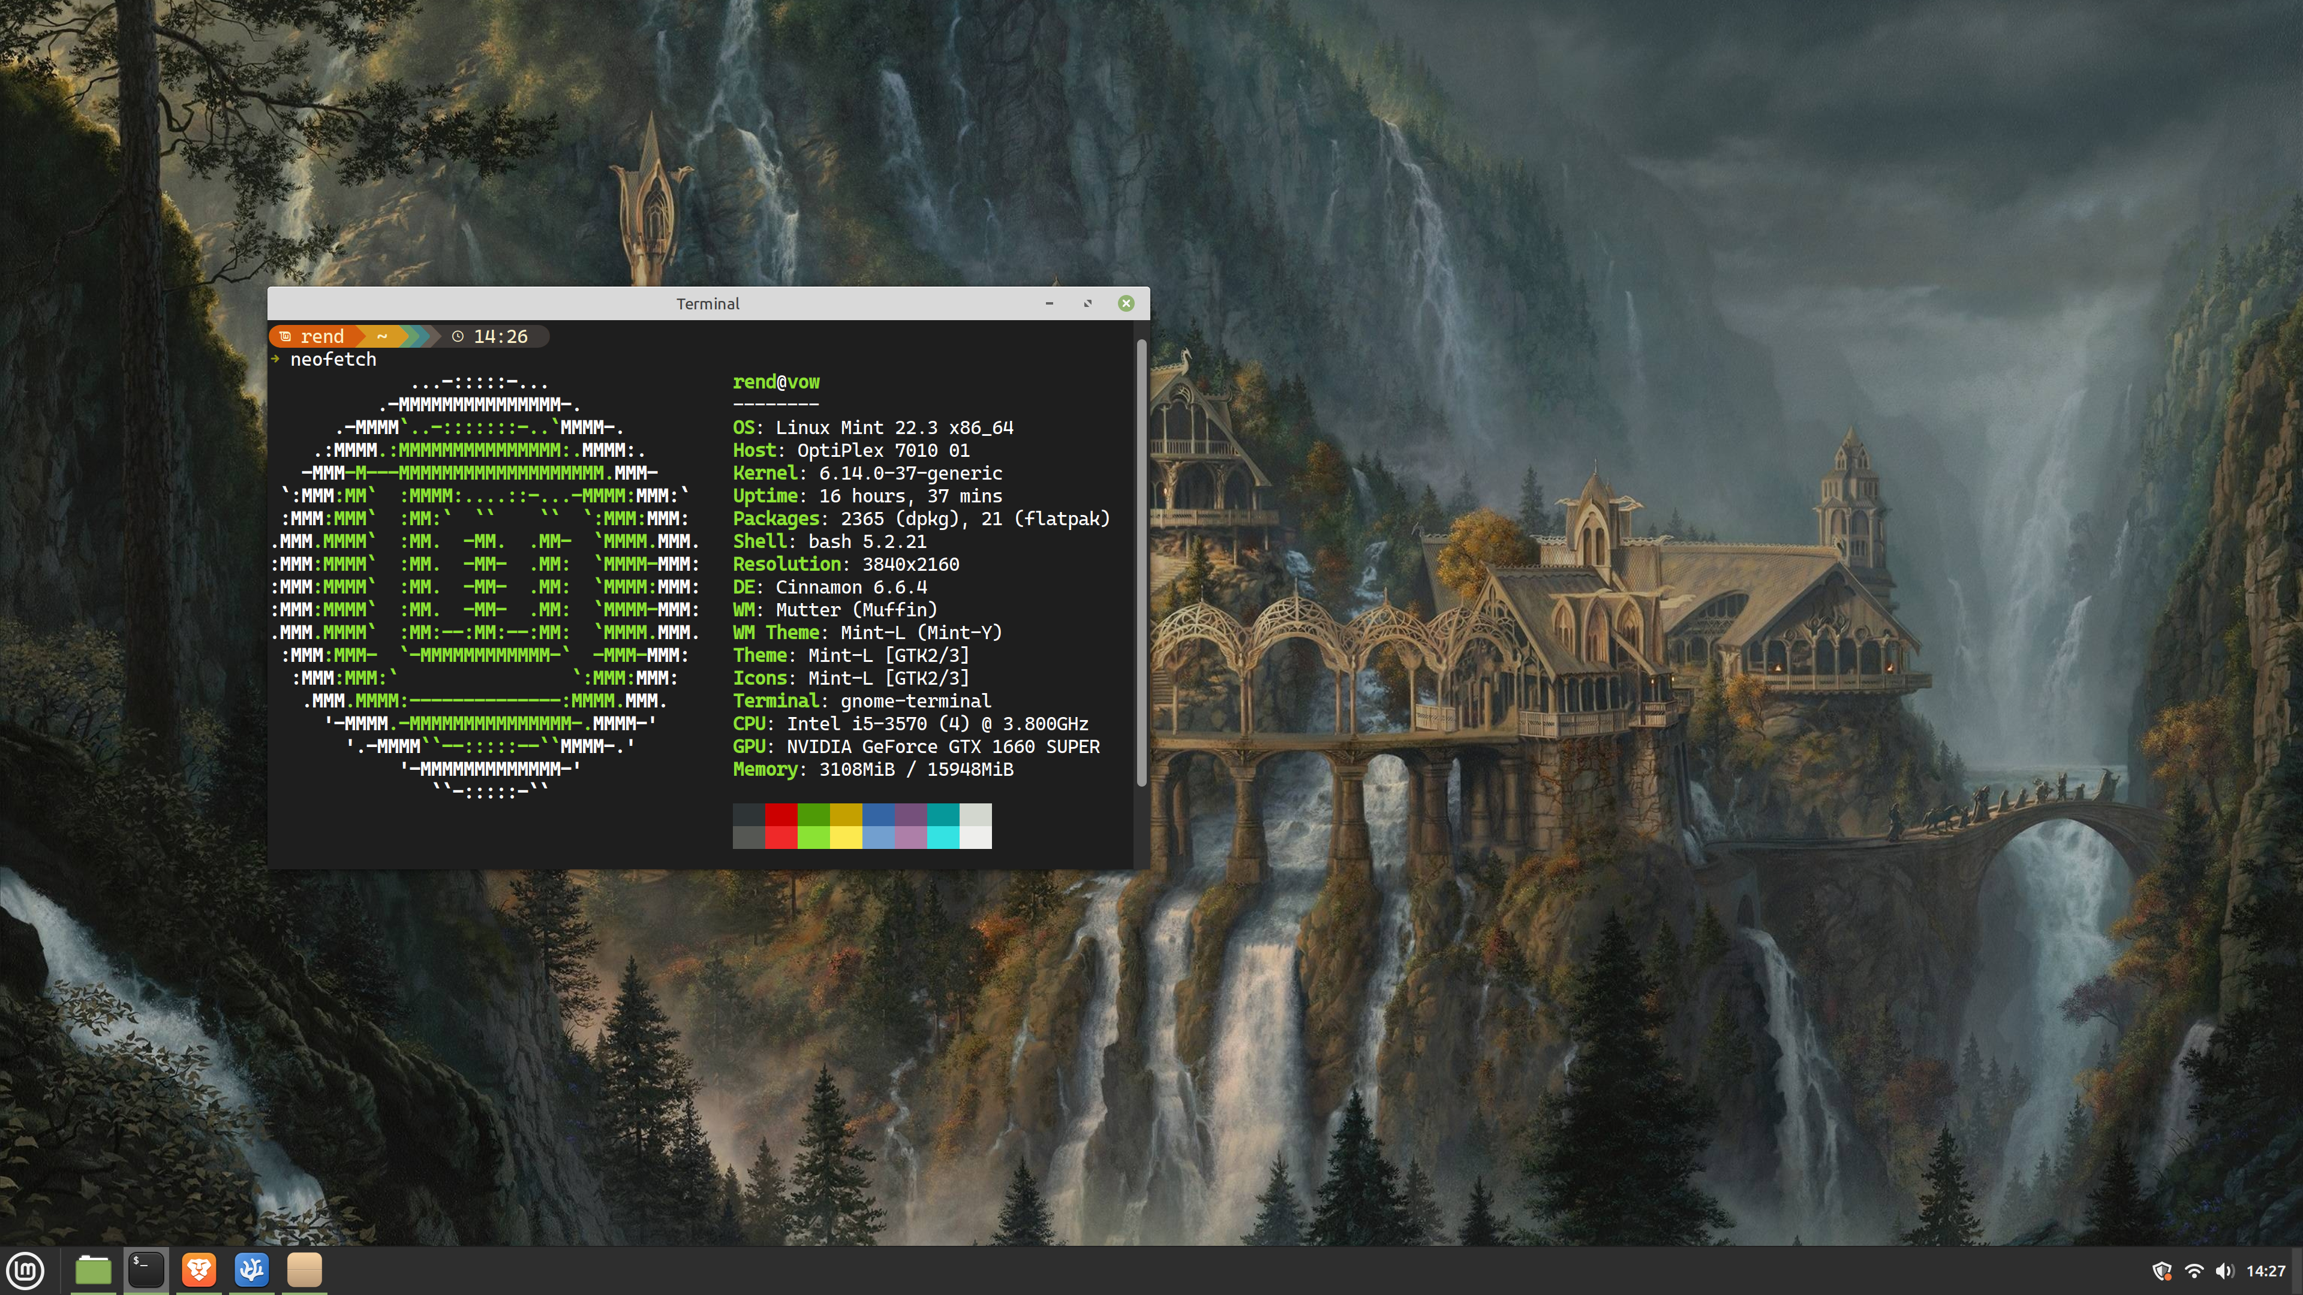The image size is (2303, 1295).
Task: Click the 'Theme: Mint-L [GTK2/3]' line
Action: tap(851, 656)
